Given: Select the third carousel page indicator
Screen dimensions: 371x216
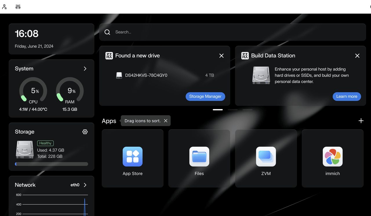Looking at the screenshot, I should 247,110.
